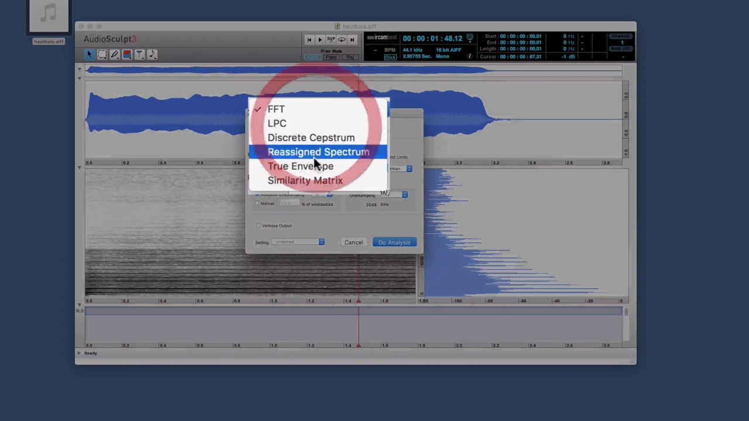
Task: Expand the status bar Ready triangle
Action: pos(80,353)
